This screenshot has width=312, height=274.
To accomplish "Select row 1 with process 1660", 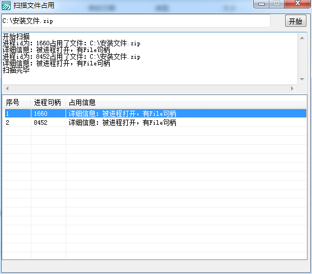I will [x=156, y=114].
